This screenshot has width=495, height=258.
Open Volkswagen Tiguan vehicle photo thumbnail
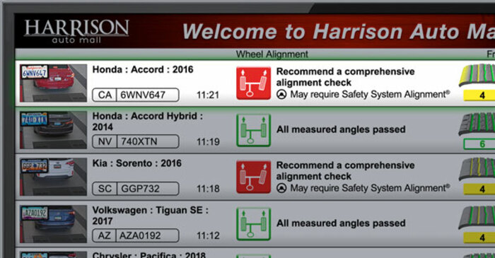click(x=53, y=223)
